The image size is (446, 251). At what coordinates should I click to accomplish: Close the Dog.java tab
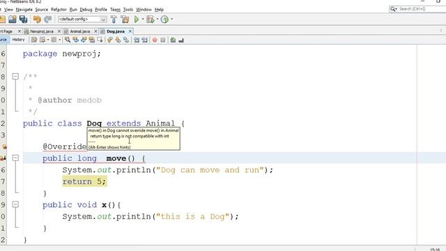click(130, 31)
